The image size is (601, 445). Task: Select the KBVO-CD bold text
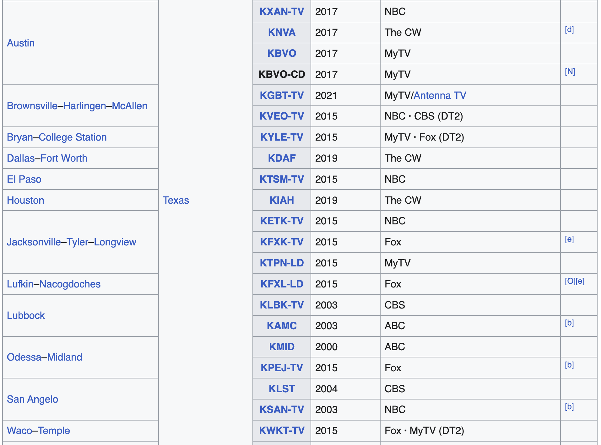click(x=282, y=74)
